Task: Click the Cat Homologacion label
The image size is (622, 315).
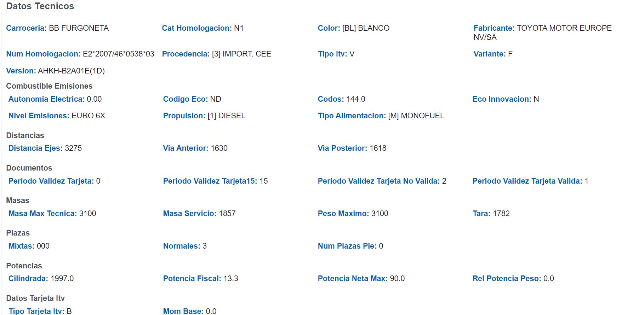Action: tap(196, 28)
